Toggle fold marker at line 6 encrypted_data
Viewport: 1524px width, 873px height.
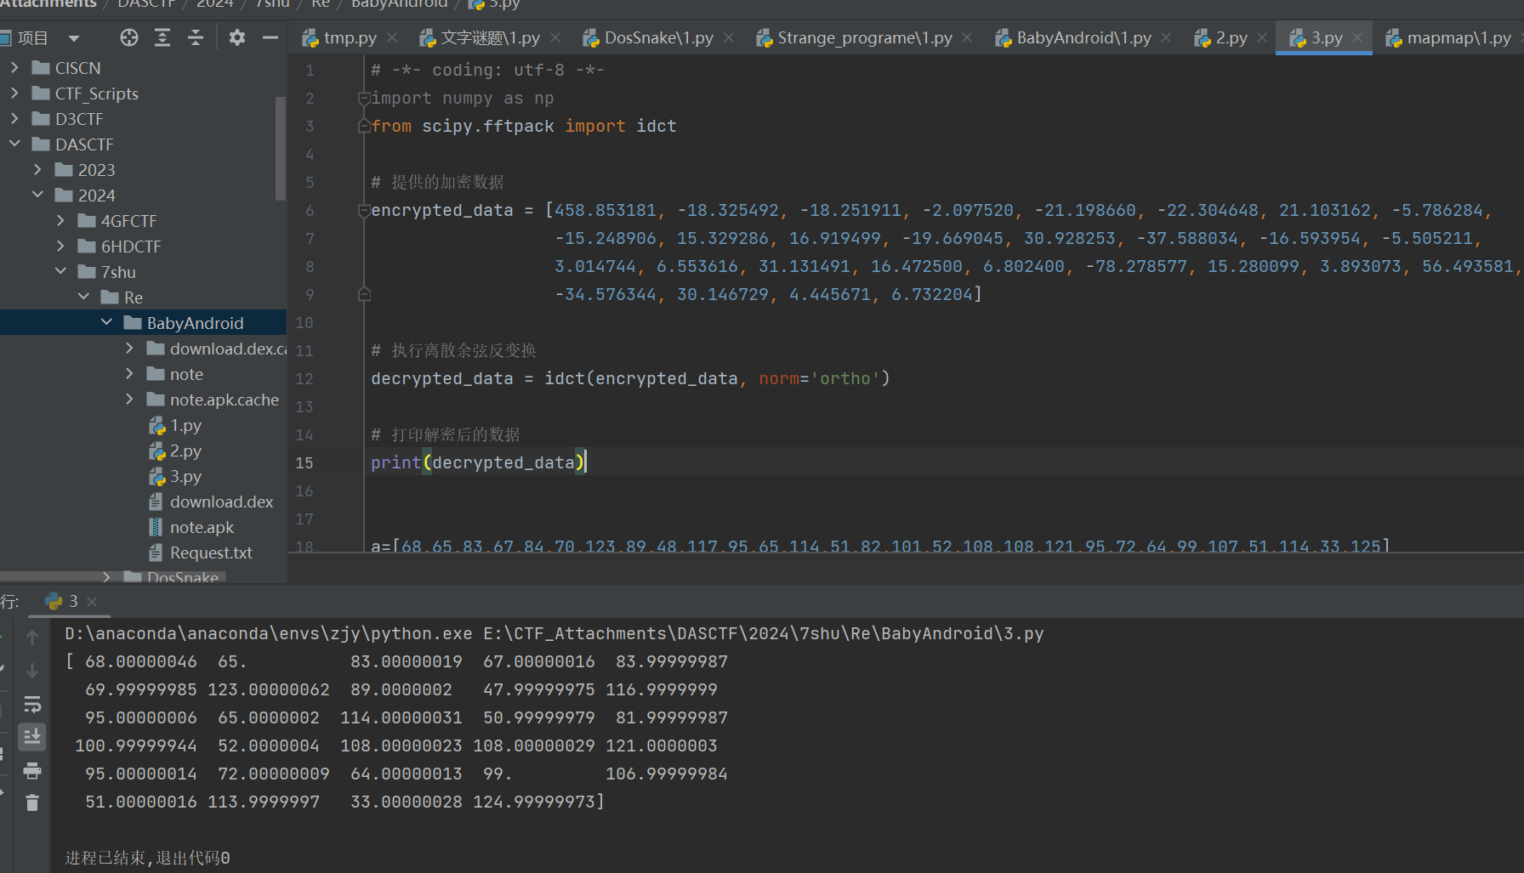coord(364,210)
